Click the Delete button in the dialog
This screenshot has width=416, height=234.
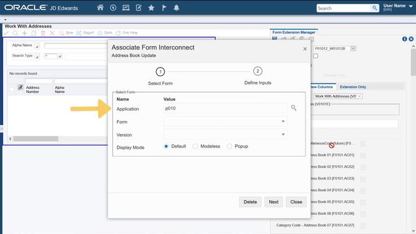(250, 202)
